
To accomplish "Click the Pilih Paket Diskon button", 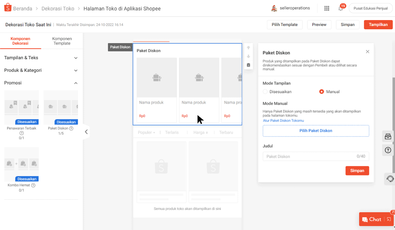I will pos(316,131).
